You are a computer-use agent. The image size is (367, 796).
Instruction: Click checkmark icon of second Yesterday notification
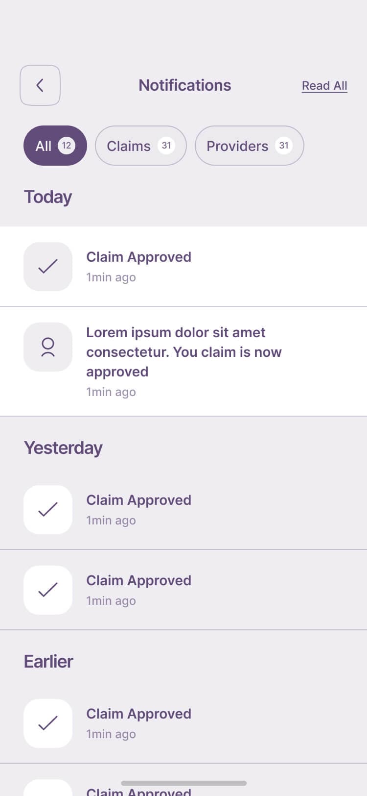pyautogui.click(x=48, y=590)
